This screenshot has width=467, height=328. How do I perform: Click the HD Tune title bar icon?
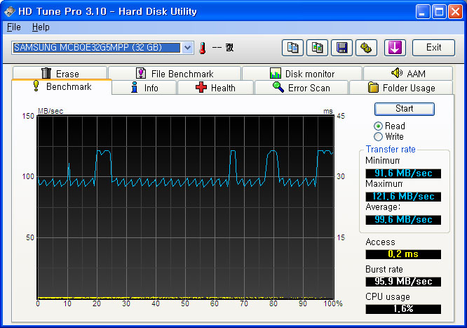[x=10, y=11]
